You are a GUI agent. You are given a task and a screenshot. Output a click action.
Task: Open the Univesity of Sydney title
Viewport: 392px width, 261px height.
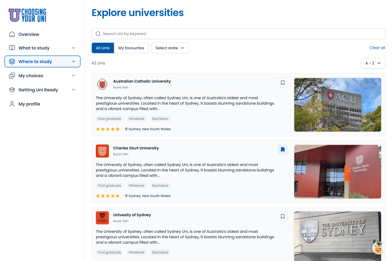click(x=132, y=215)
